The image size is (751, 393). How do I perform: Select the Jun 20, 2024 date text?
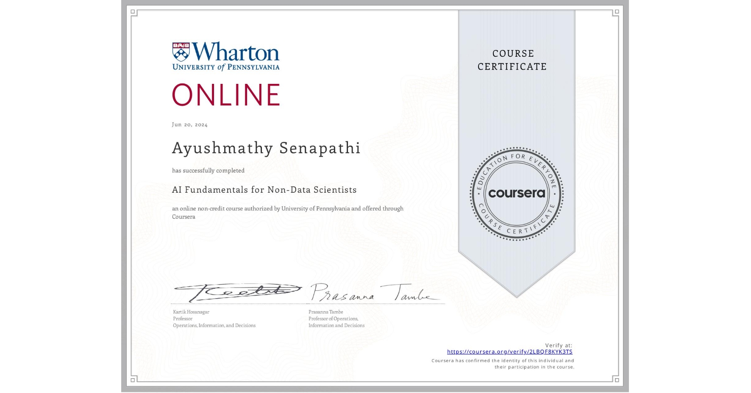(190, 124)
